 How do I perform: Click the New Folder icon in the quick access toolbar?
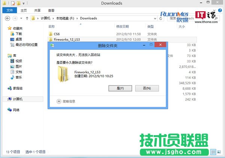[x=19, y=3]
